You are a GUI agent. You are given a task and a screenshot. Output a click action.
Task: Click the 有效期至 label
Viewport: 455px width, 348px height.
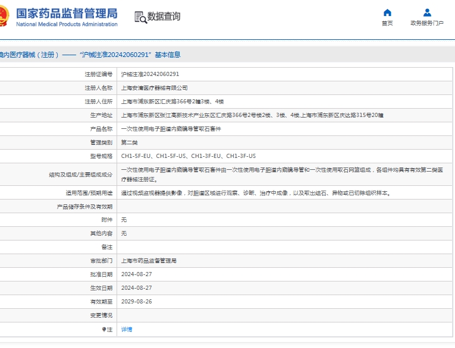click(x=101, y=301)
